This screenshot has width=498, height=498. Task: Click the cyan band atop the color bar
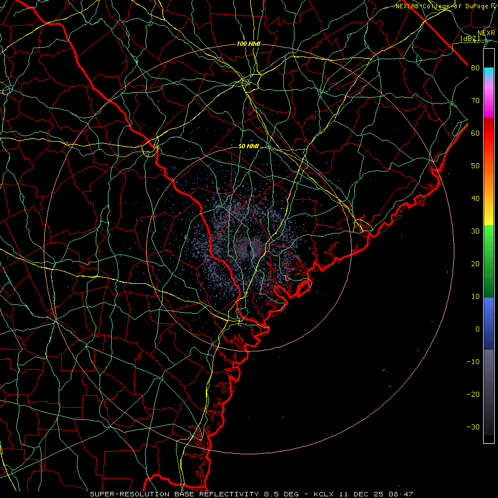[x=489, y=72]
